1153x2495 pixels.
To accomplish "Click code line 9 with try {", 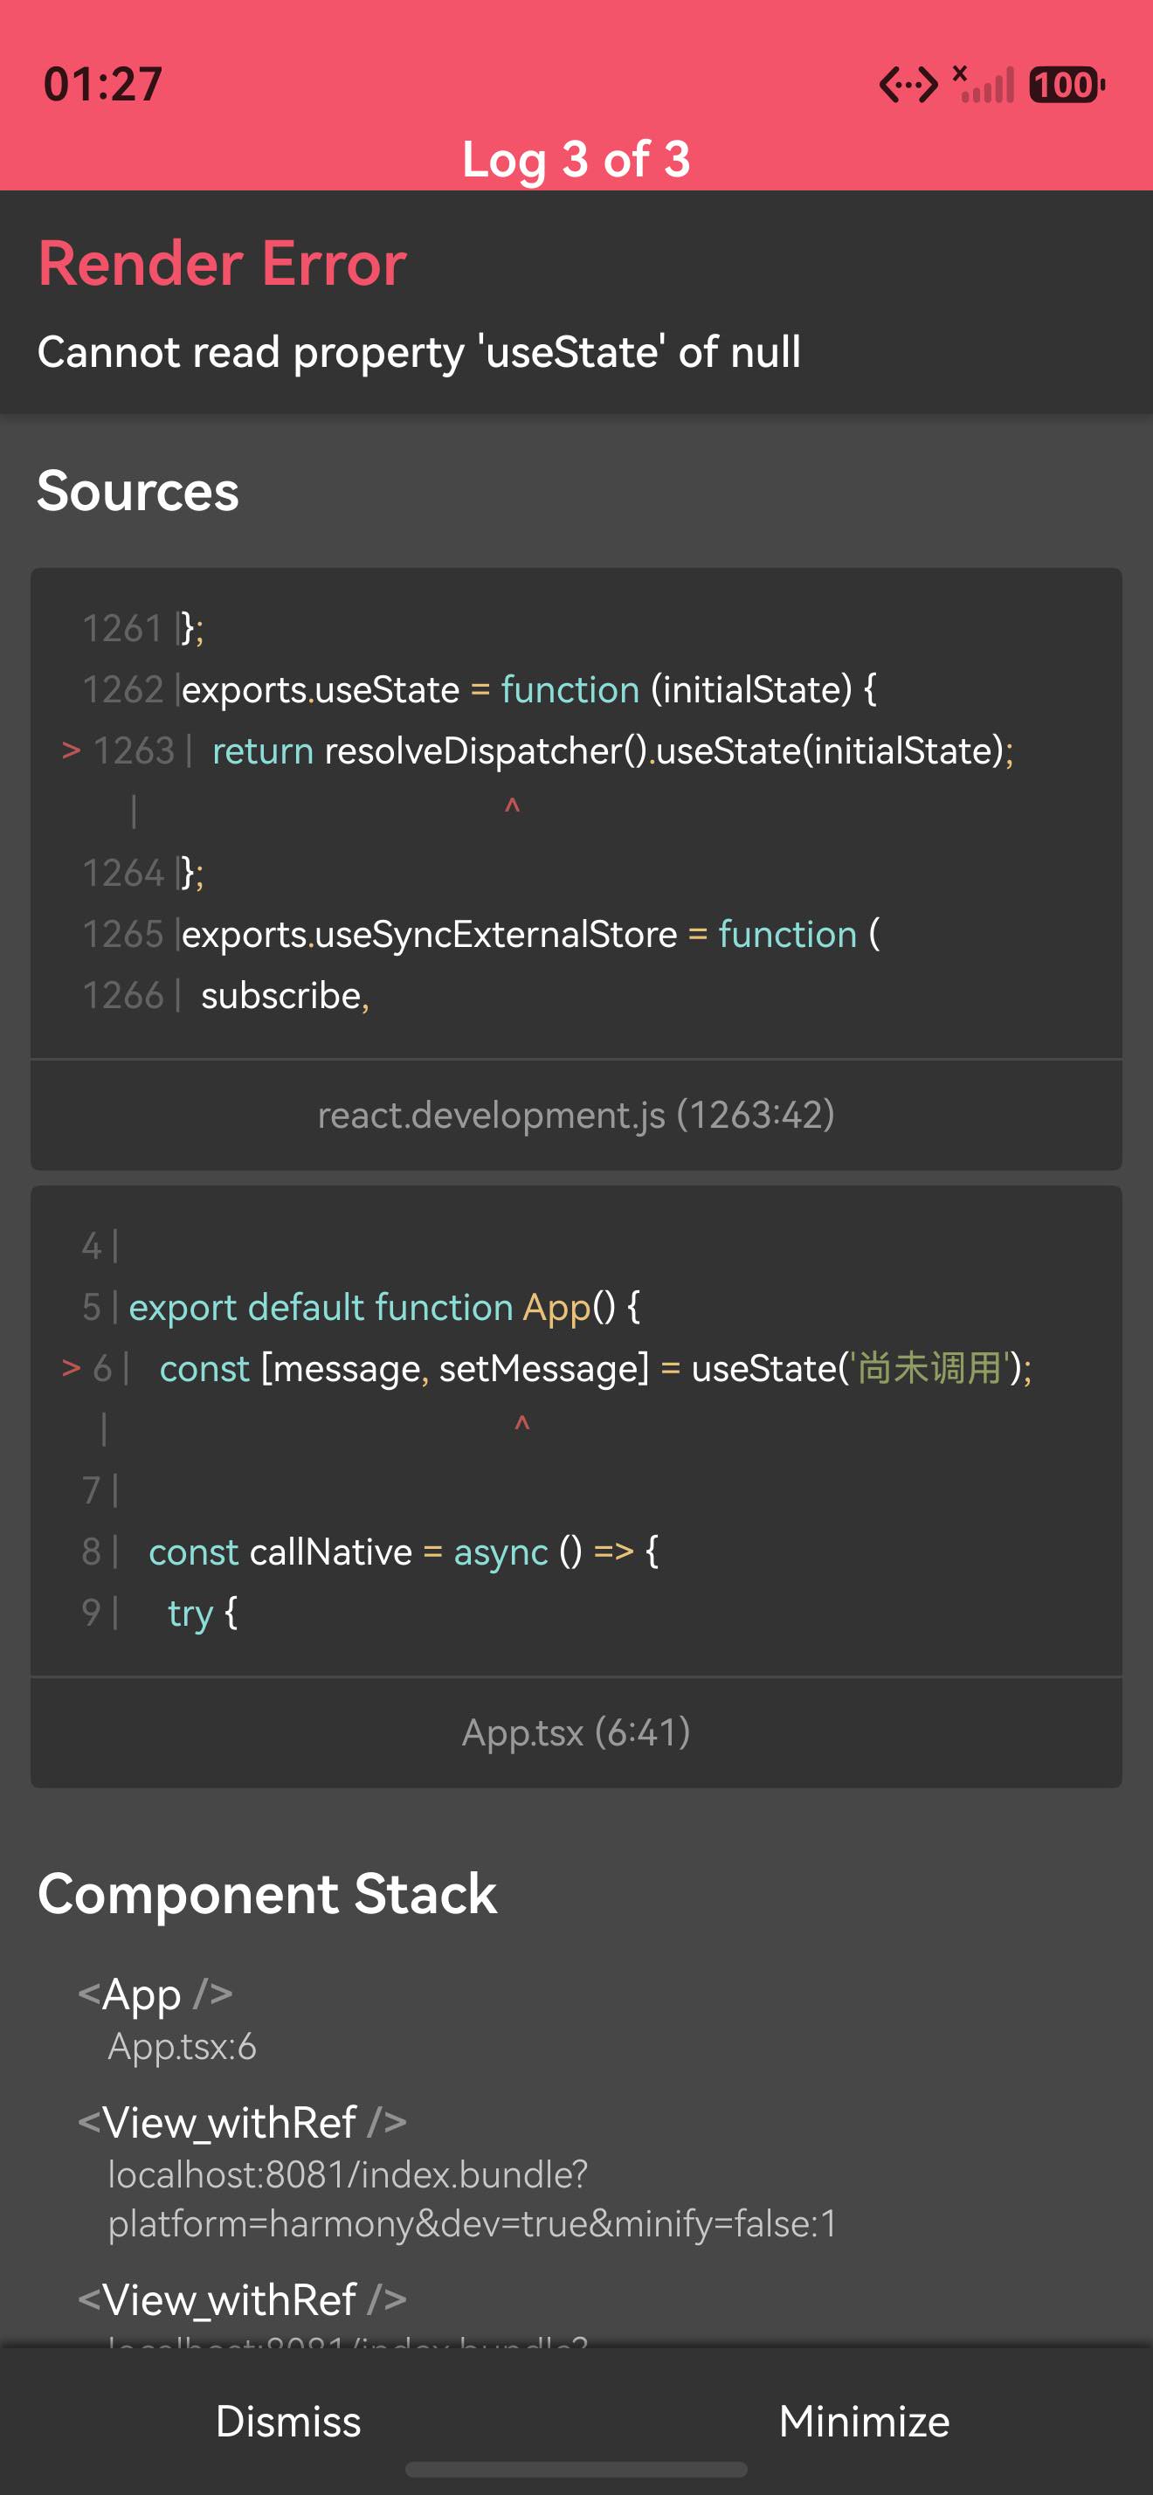I will pyautogui.click(x=160, y=1613).
